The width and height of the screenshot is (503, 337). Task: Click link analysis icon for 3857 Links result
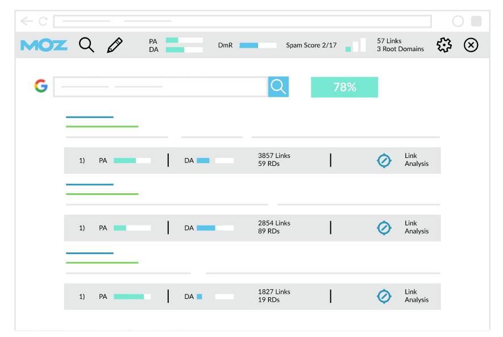pyautogui.click(x=384, y=160)
